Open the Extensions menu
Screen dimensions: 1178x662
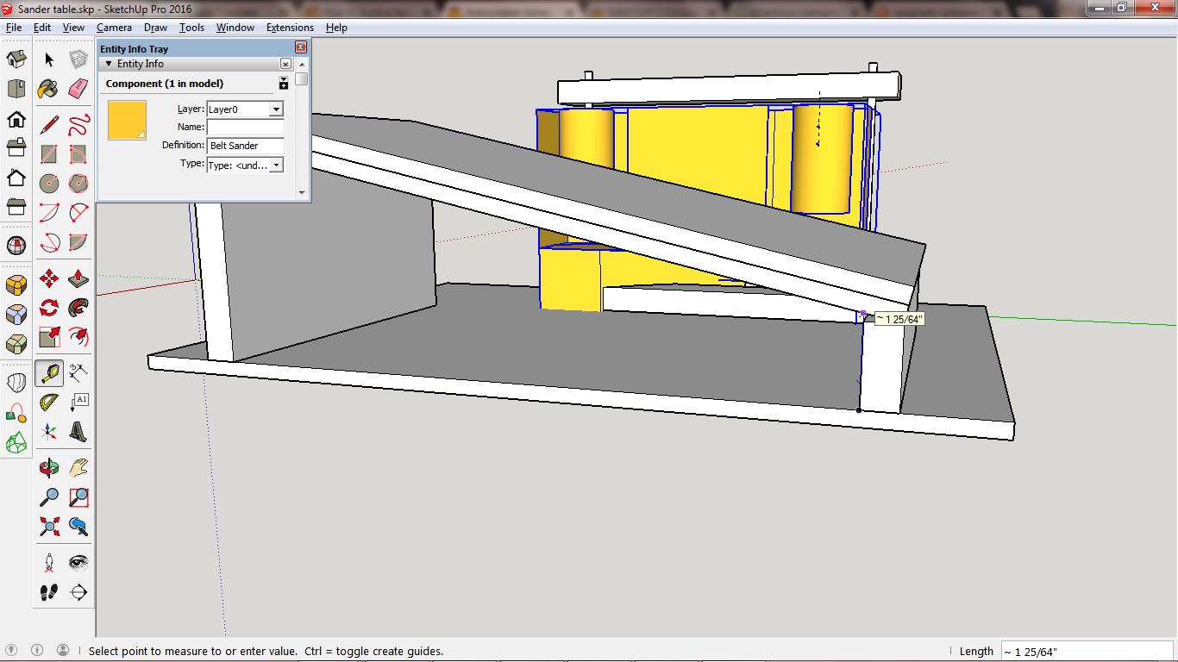pos(290,28)
